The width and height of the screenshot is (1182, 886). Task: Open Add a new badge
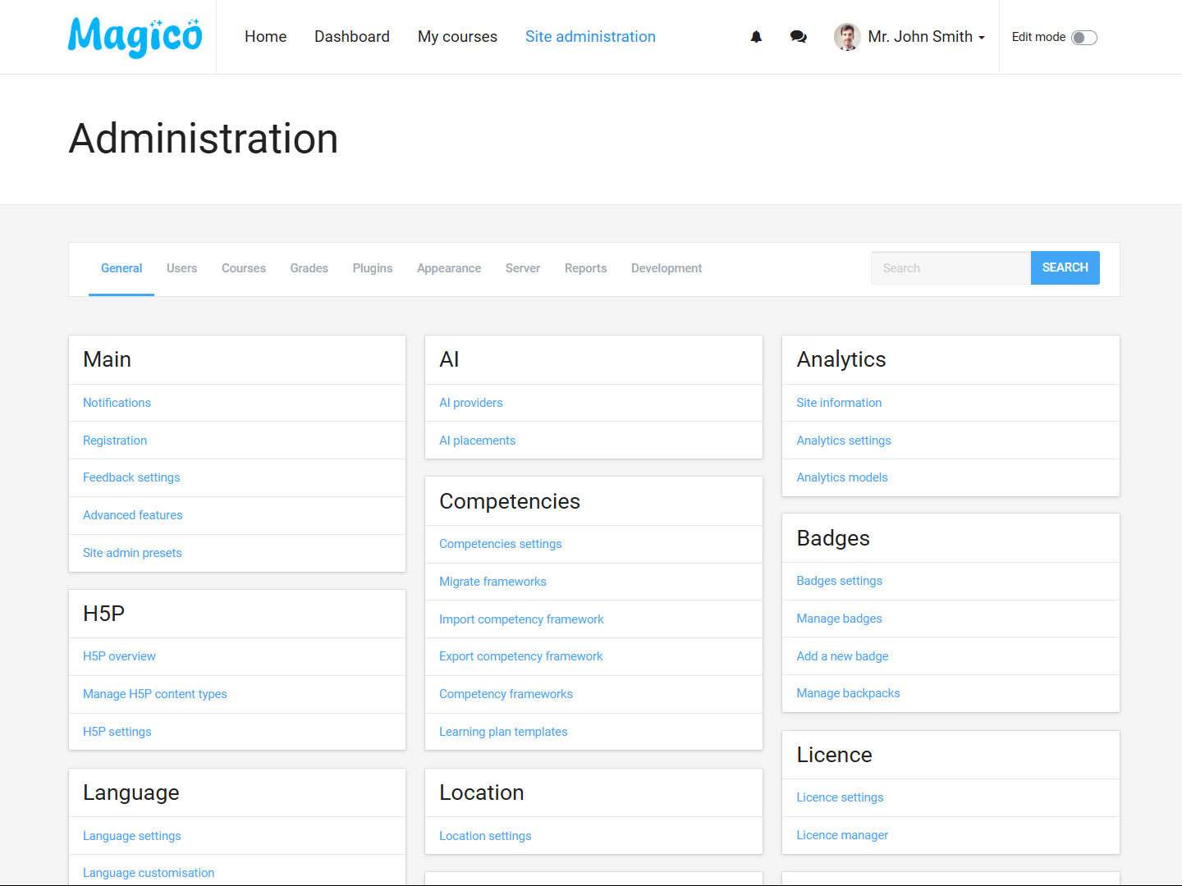842,655
